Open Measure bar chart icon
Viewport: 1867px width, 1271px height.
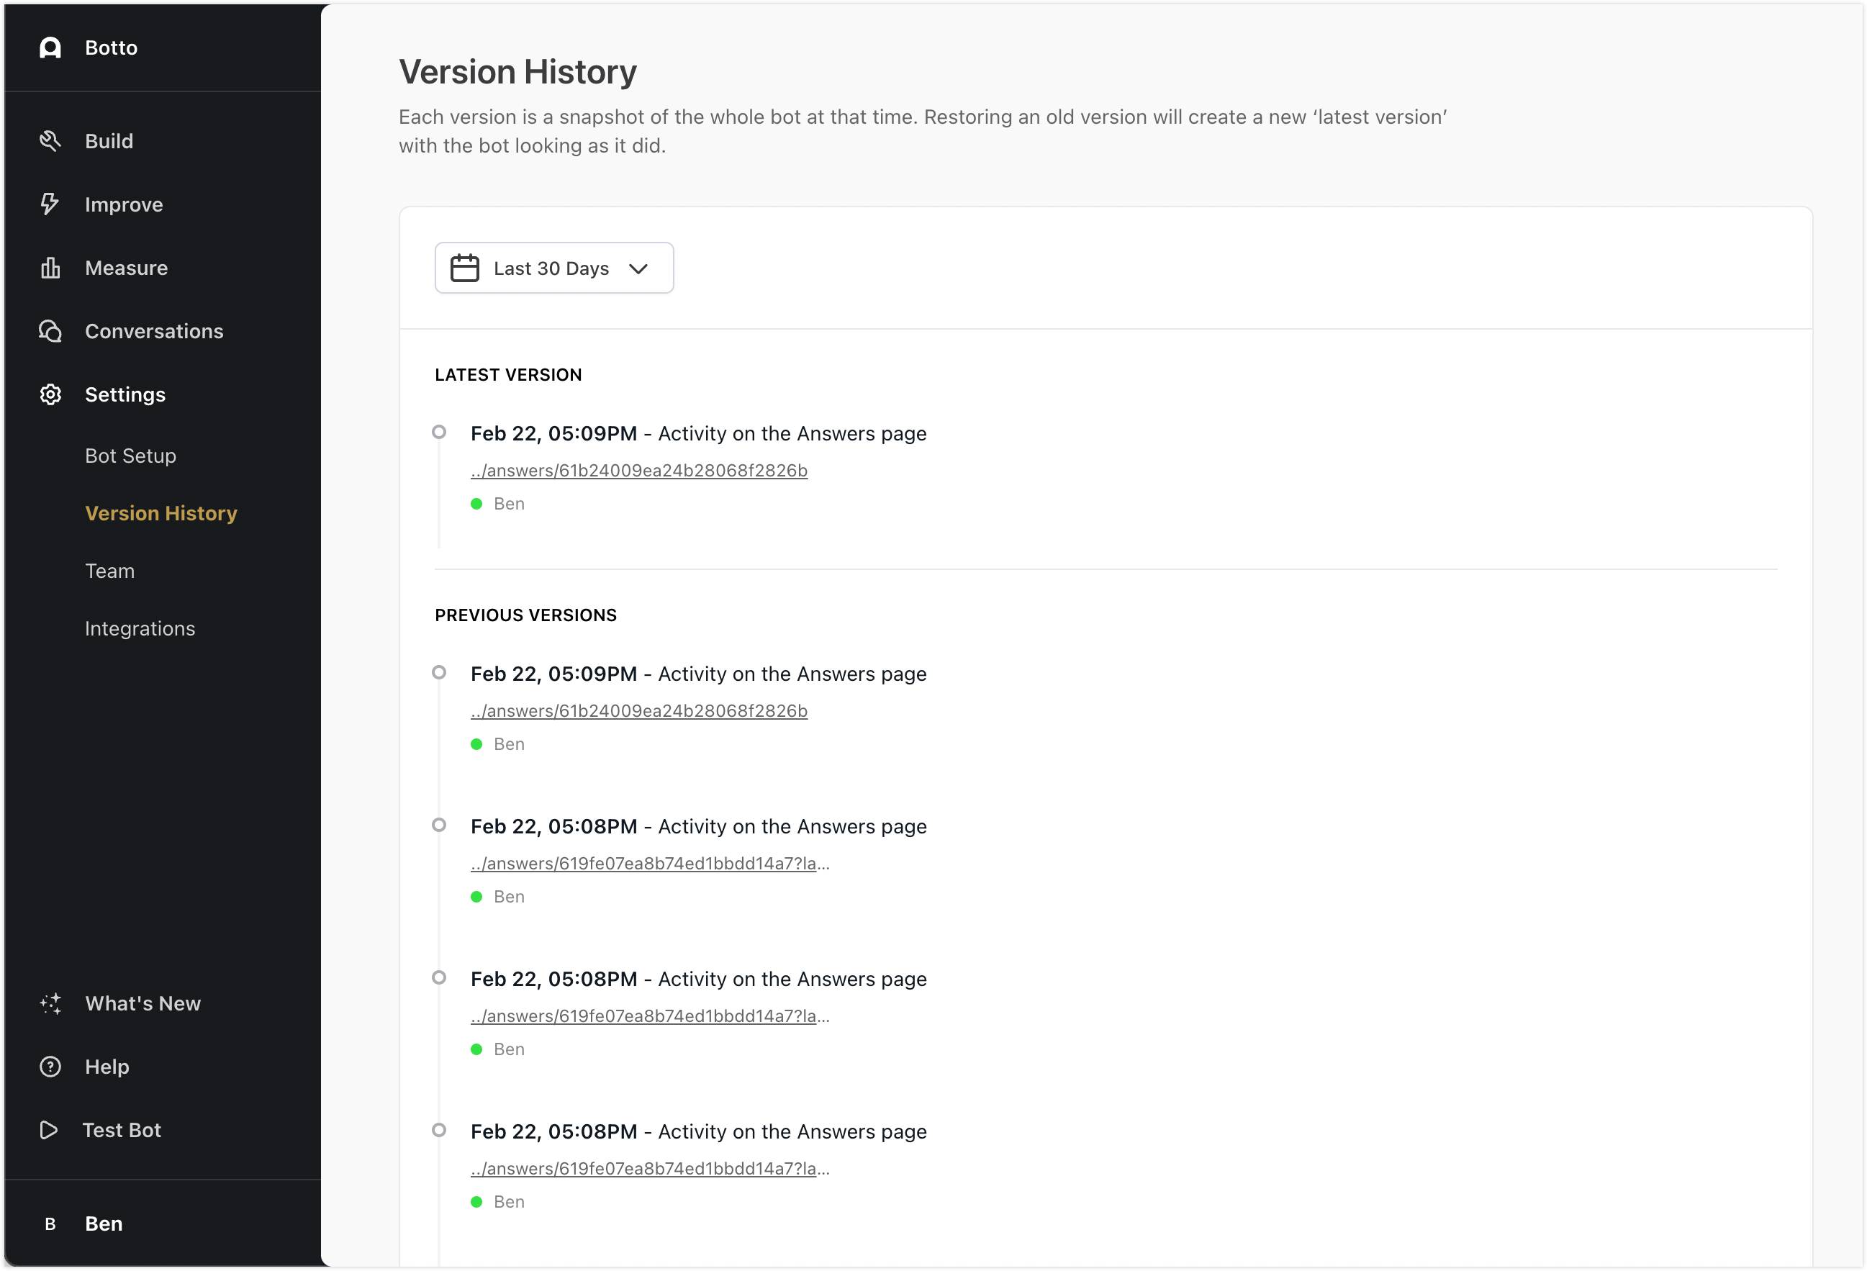click(50, 268)
